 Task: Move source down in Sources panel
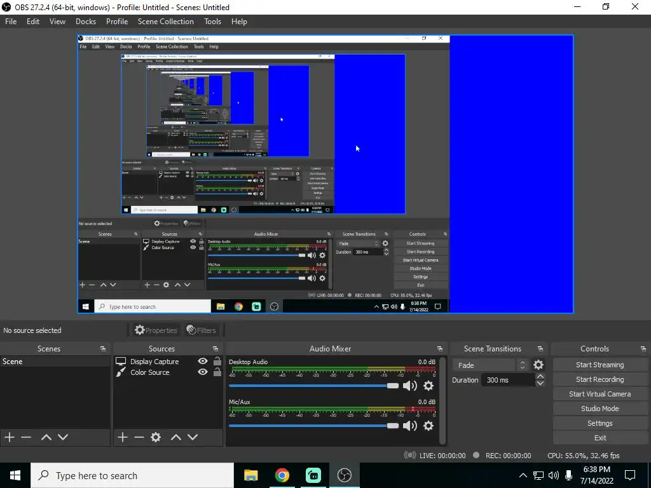pos(193,437)
